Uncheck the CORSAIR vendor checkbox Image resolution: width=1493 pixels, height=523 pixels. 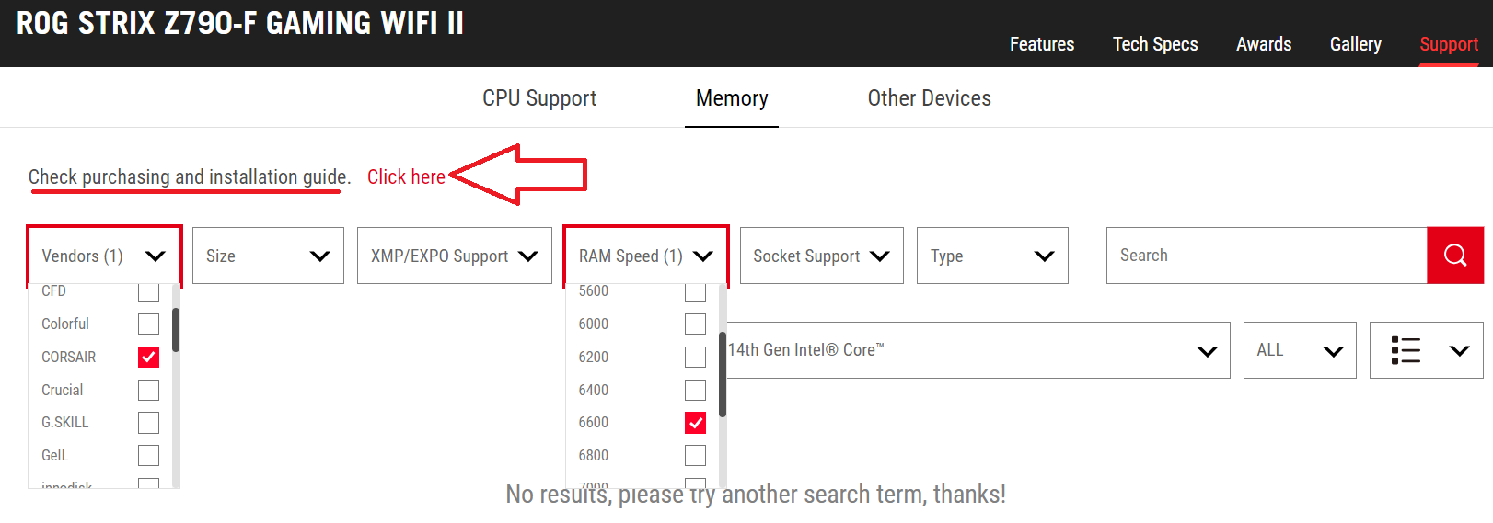tap(148, 357)
